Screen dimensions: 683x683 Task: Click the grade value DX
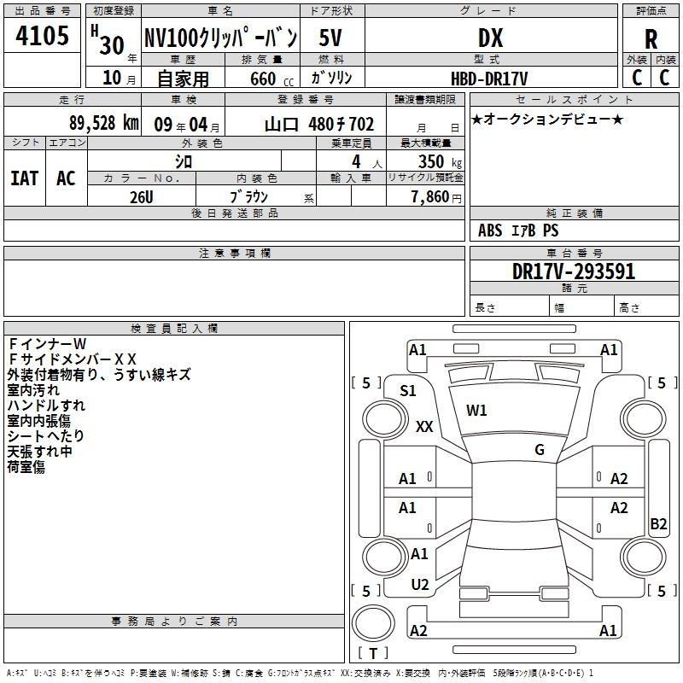pyautogui.click(x=490, y=38)
